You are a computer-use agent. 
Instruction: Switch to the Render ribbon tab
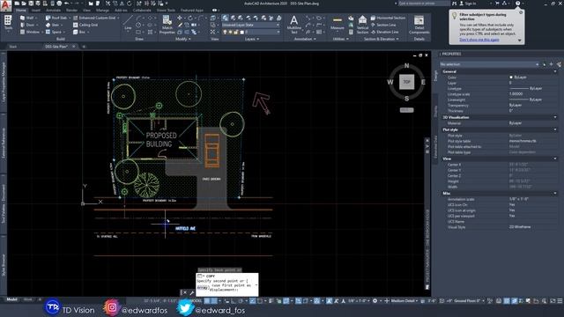[x=71, y=11]
